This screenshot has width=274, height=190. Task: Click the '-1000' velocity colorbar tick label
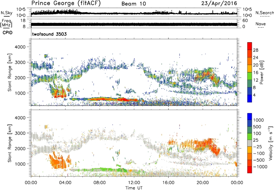click(260, 167)
